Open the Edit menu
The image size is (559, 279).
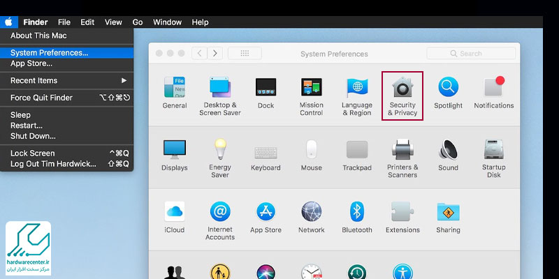[x=87, y=22]
